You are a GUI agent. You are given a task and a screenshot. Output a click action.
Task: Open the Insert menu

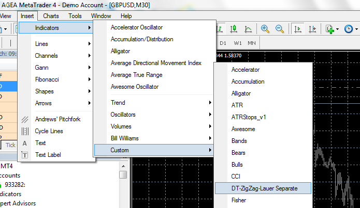click(27, 16)
